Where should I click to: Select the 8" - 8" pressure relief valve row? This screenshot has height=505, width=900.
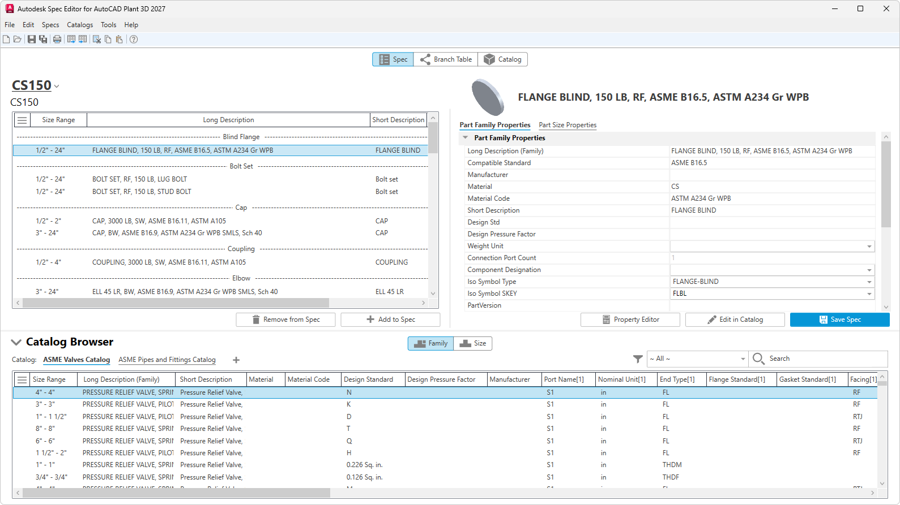pyautogui.click(x=445, y=429)
